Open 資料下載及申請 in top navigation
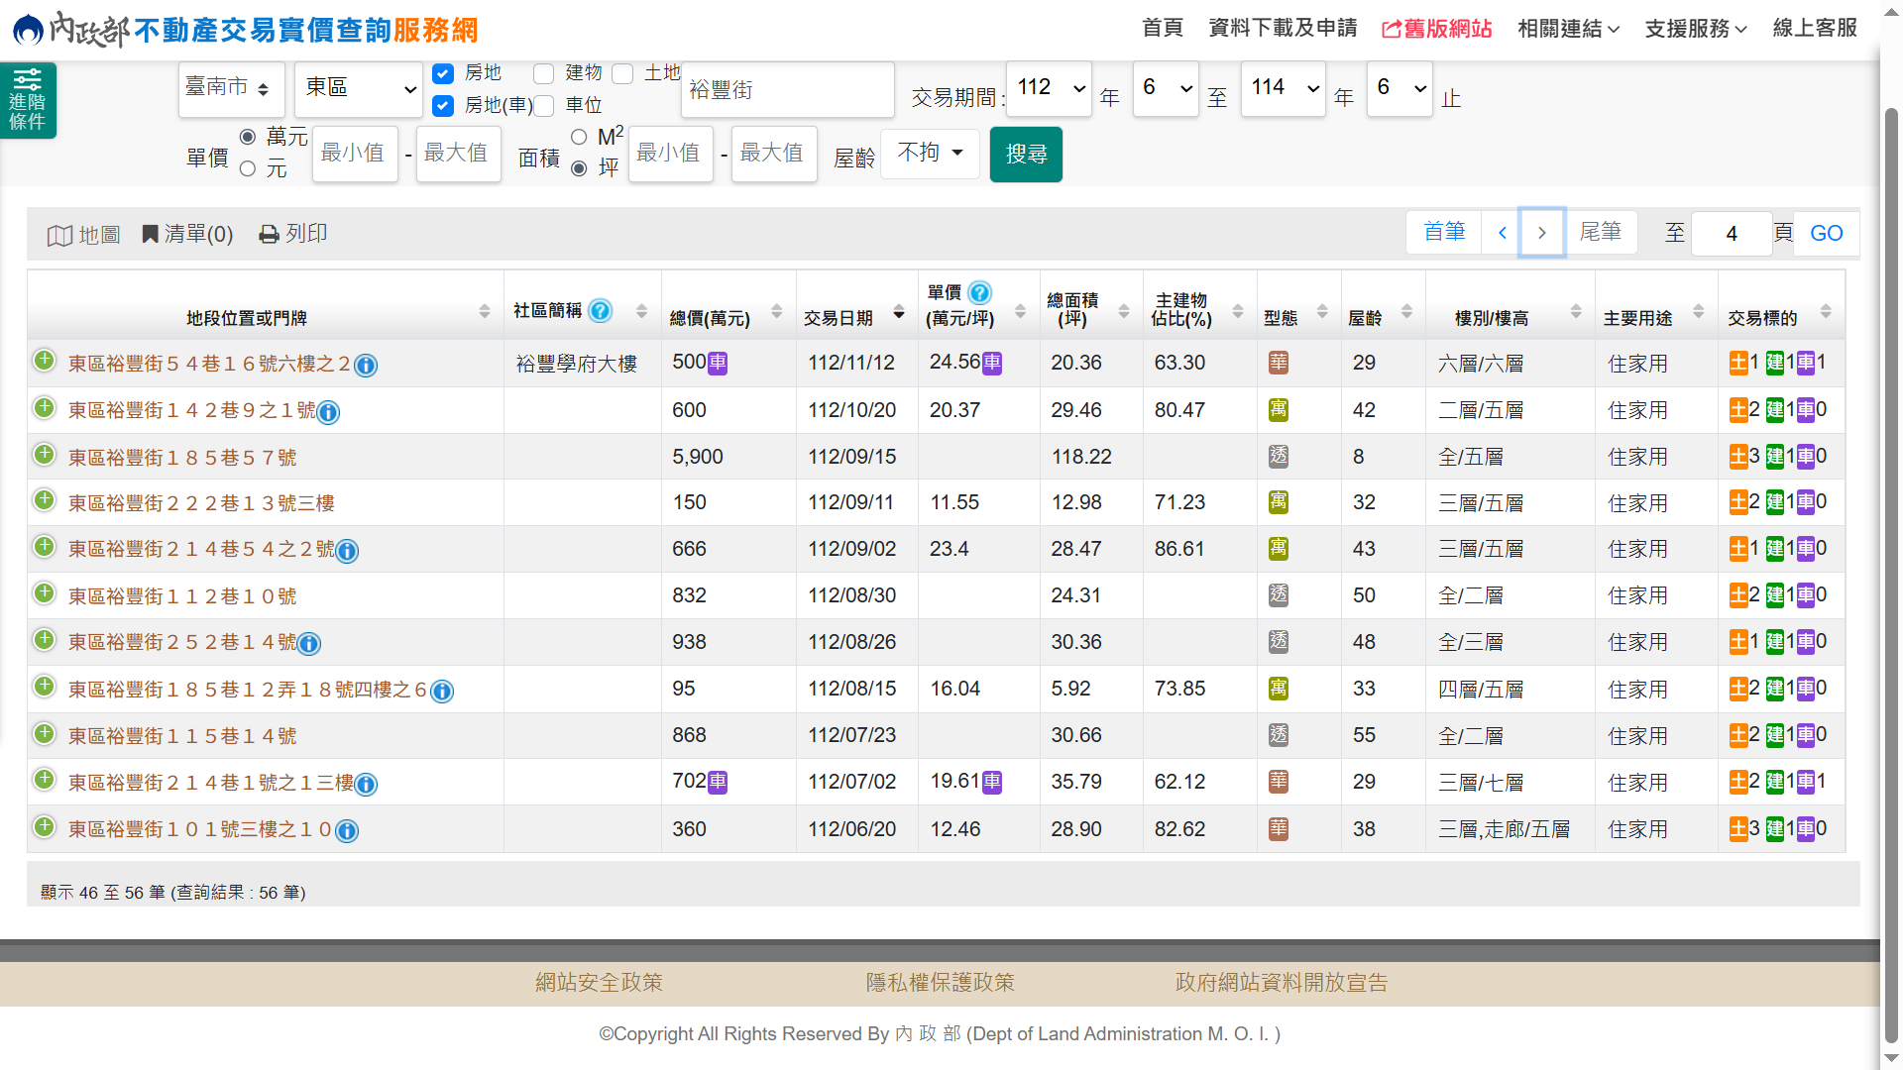 click(1283, 28)
